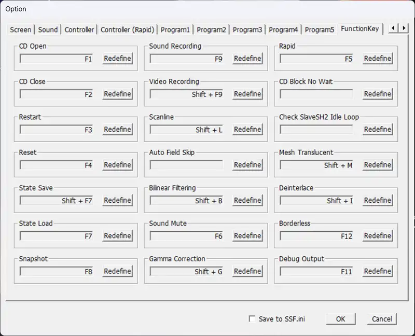
Task: Focus the Sound Mute key field
Action: [186, 236]
